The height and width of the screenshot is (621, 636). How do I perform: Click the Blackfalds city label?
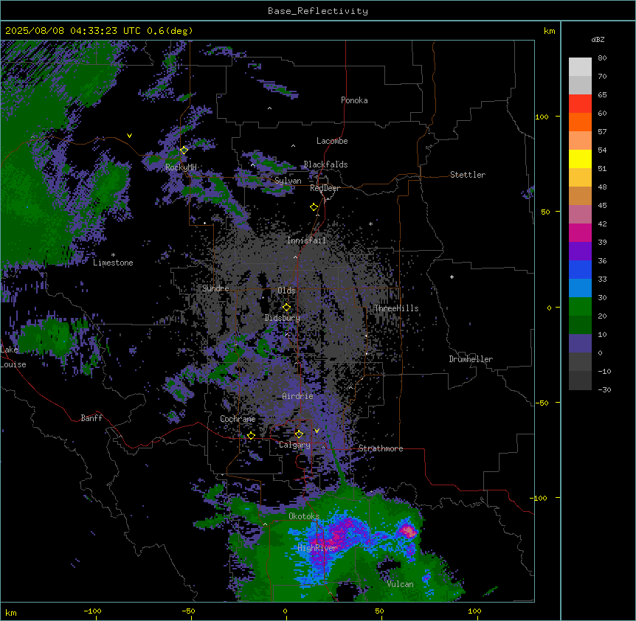[325, 164]
